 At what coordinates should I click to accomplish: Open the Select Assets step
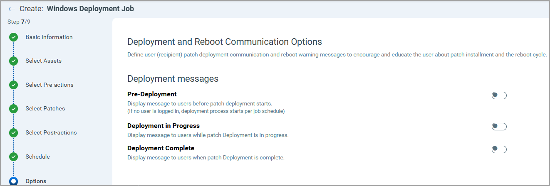(x=43, y=61)
